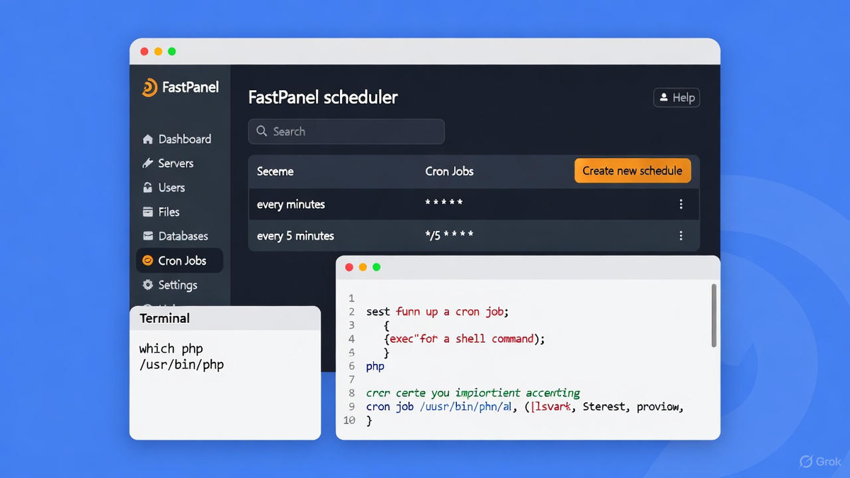Click 'FastPanel scheduler' page heading
Screen dimensions: 850x478
(x=323, y=98)
